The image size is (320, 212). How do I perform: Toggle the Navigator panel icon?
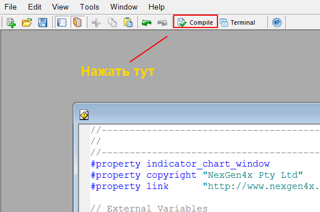(x=62, y=22)
